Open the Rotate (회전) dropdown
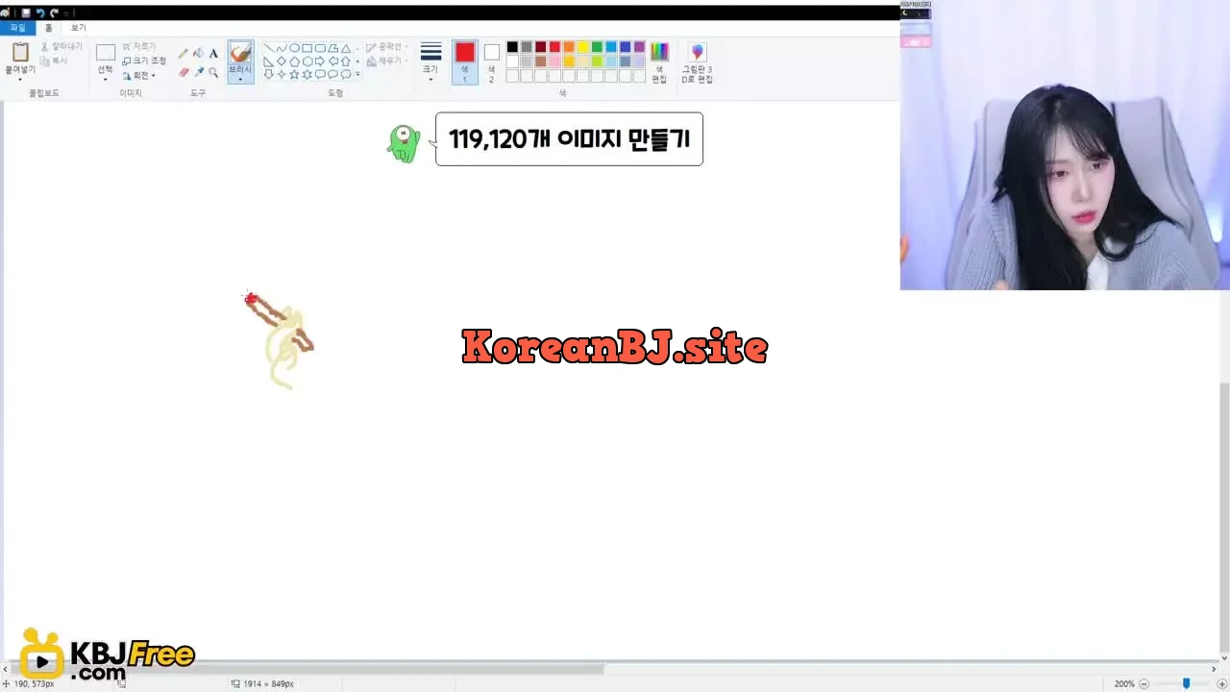Screen dimensions: 1230x692 point(139,75)
